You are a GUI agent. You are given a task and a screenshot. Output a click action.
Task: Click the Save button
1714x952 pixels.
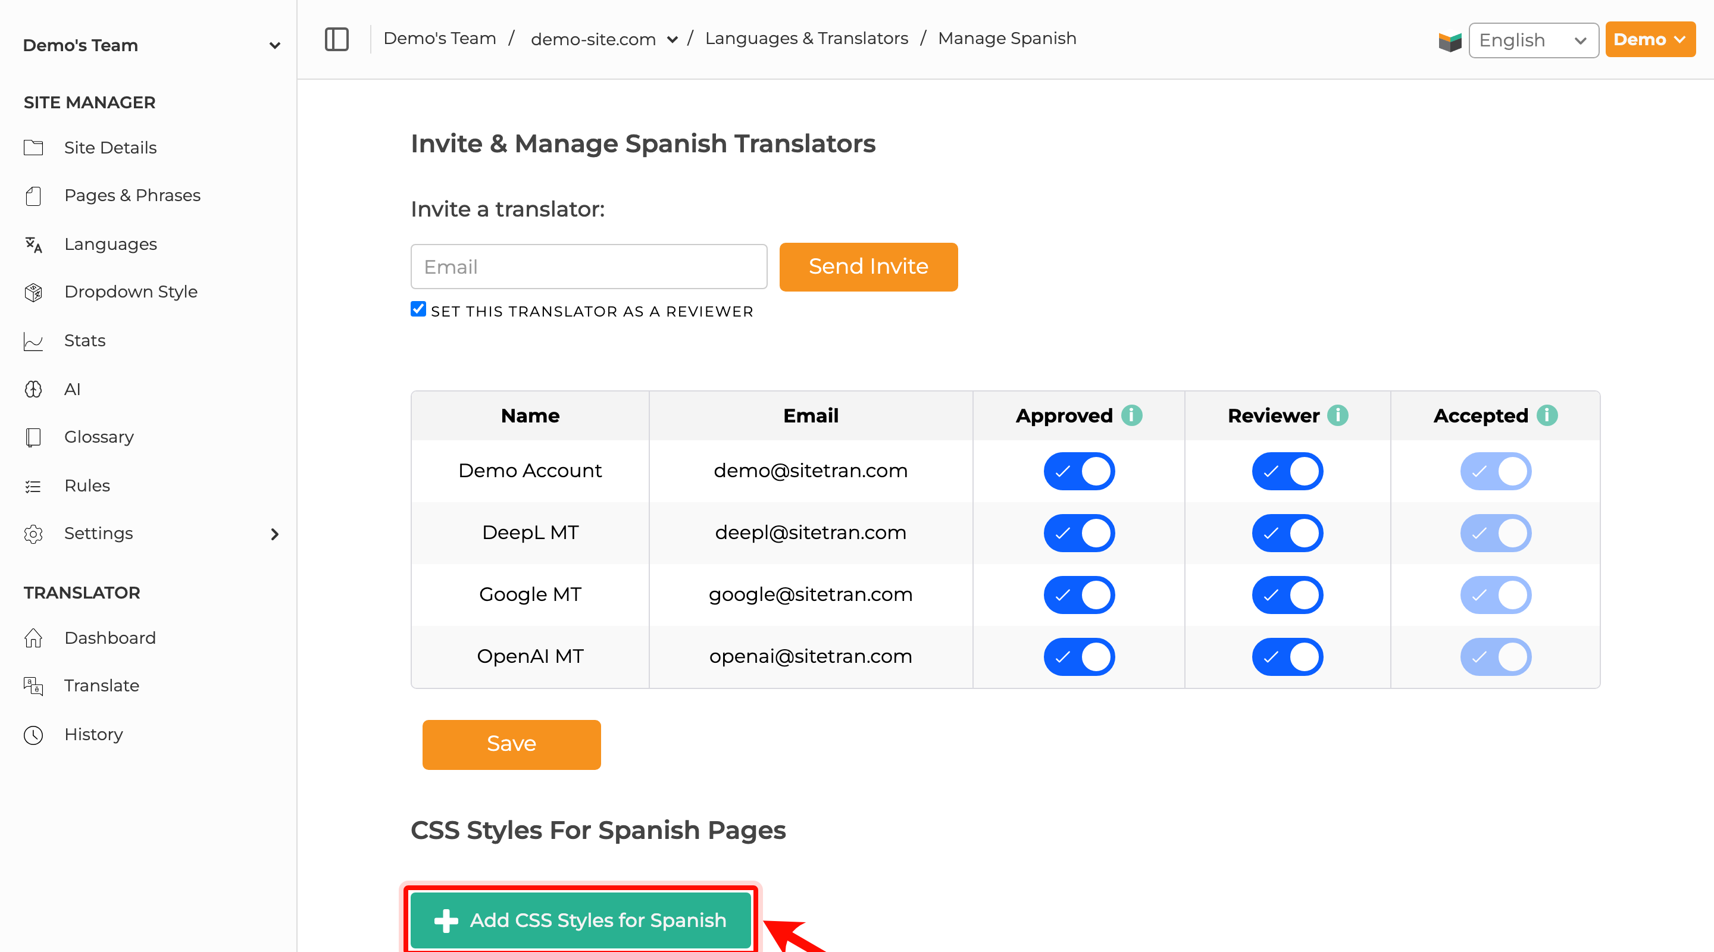pyautogui.click(x=511, y=744)
